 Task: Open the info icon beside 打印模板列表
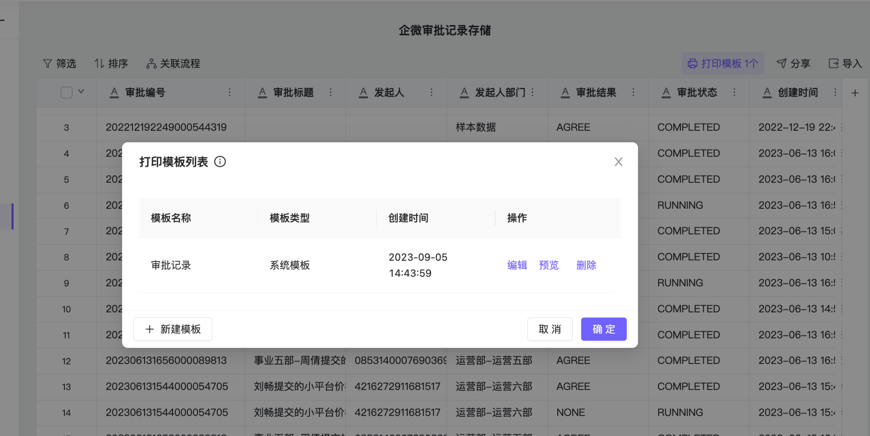(220, 162)
